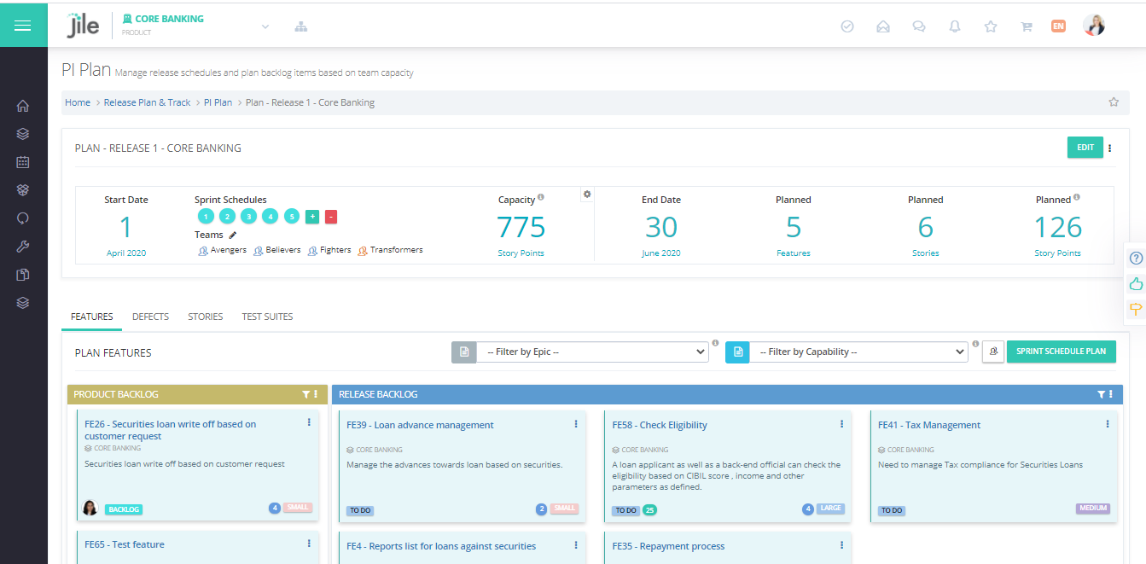Switch to the FEATURES tab

pos(92,317)
